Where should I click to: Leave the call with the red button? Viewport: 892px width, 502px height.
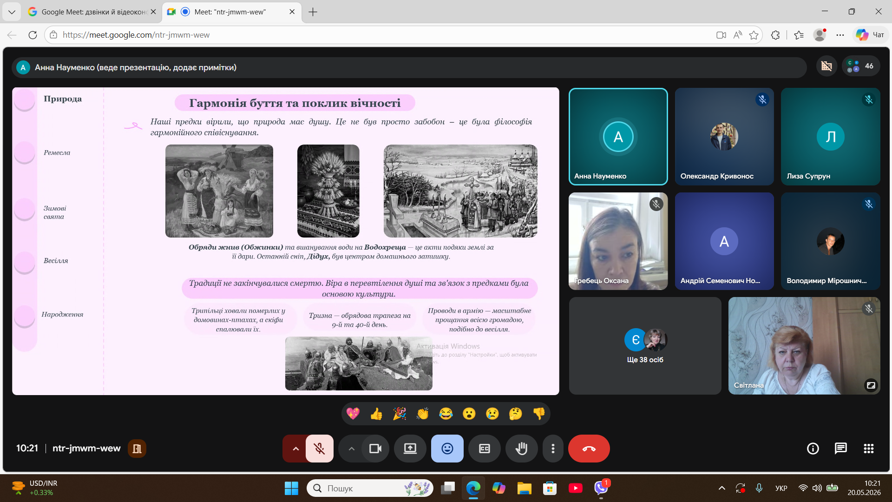pos(589,449)
